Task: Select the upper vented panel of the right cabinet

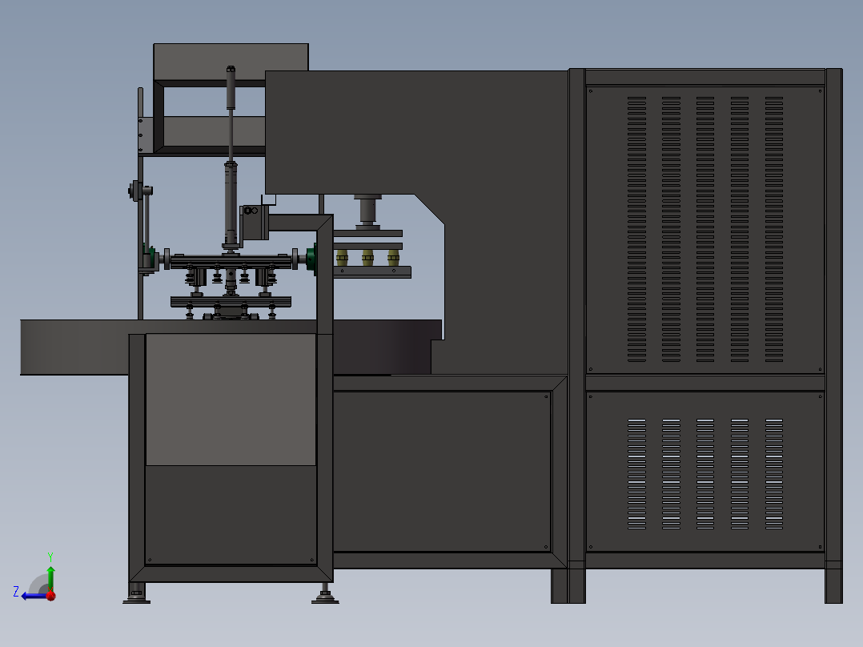Action: [705, 230]
